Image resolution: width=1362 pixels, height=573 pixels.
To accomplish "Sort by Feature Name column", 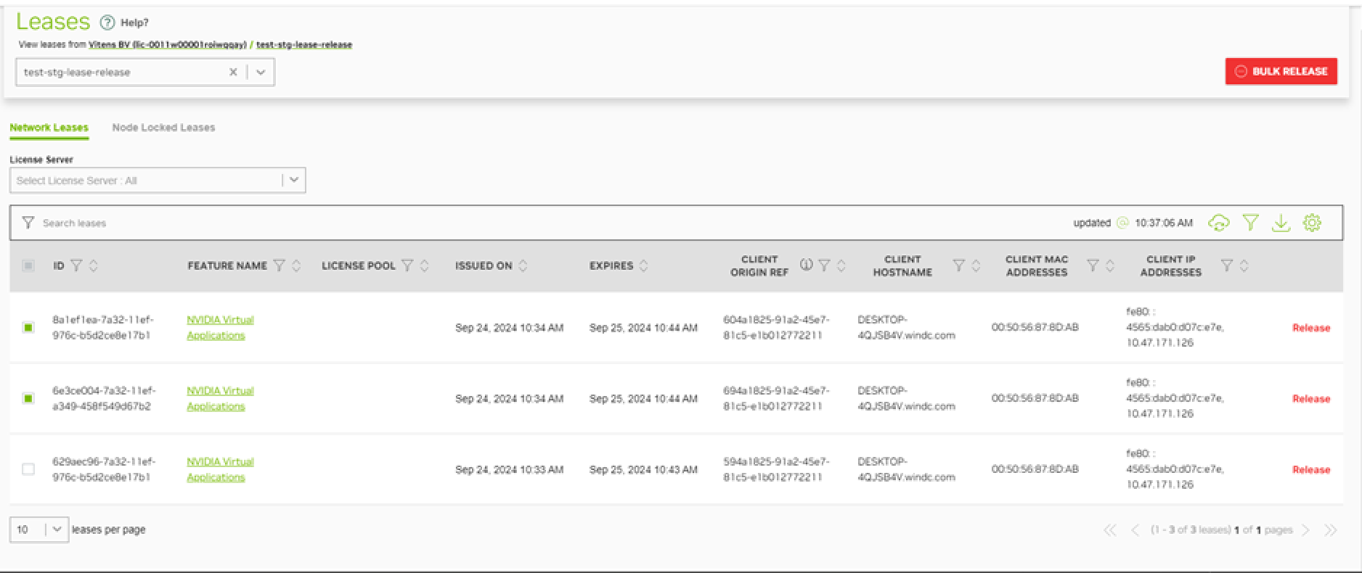I will pyautogui.click(x=296, y=265).
